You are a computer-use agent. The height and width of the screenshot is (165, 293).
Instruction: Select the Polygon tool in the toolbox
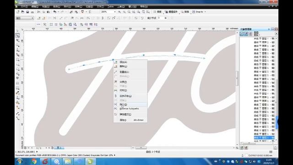pyautogui.click(x=17, y=69)
